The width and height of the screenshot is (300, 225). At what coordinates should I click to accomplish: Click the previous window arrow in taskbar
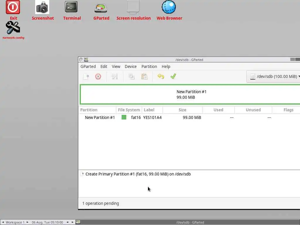(67, 222)
